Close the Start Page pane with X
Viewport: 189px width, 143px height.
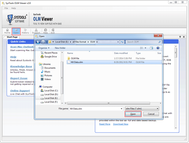tap(184, 37)
